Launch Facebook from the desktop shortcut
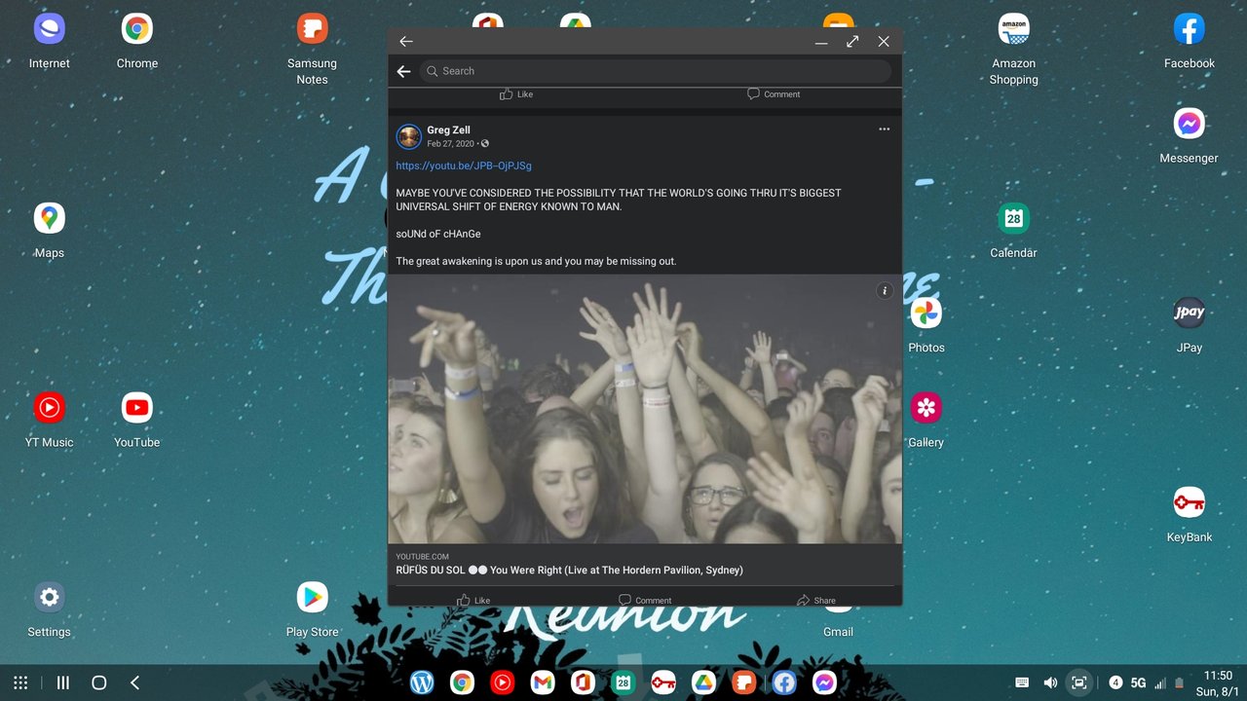The height and width of the screenshot is (701, 1247). [x=1189, y=29]
